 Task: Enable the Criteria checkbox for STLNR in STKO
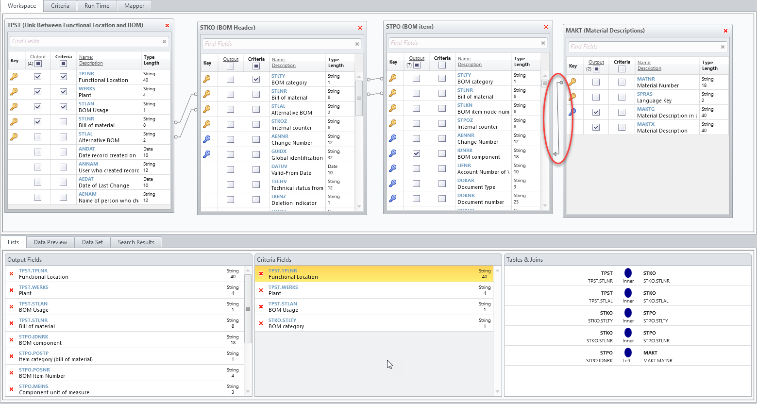256,94
